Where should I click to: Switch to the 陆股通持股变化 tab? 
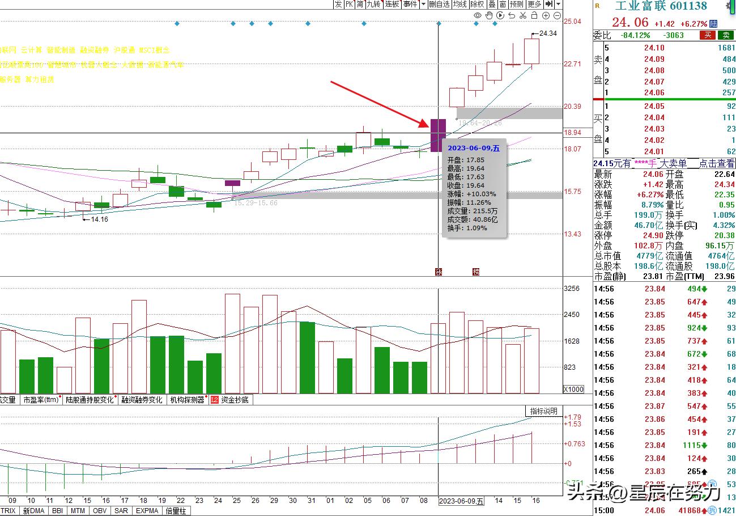(x=90, y=400)
